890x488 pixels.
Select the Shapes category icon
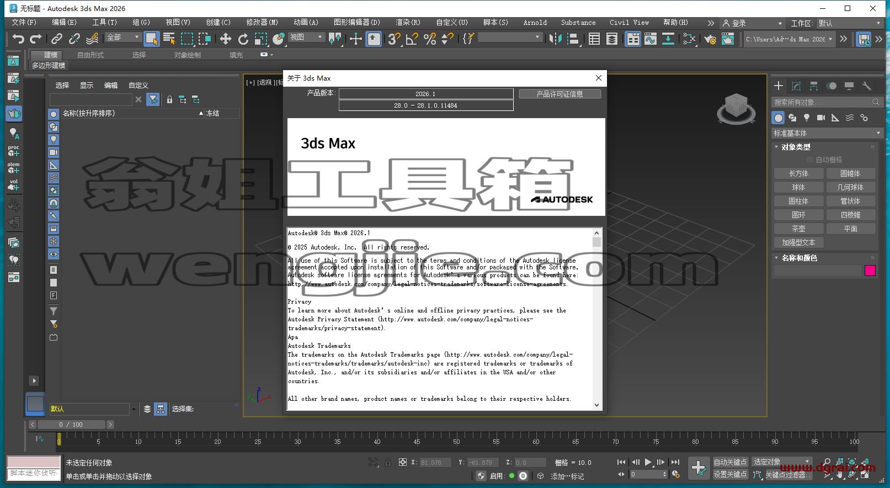792,118
